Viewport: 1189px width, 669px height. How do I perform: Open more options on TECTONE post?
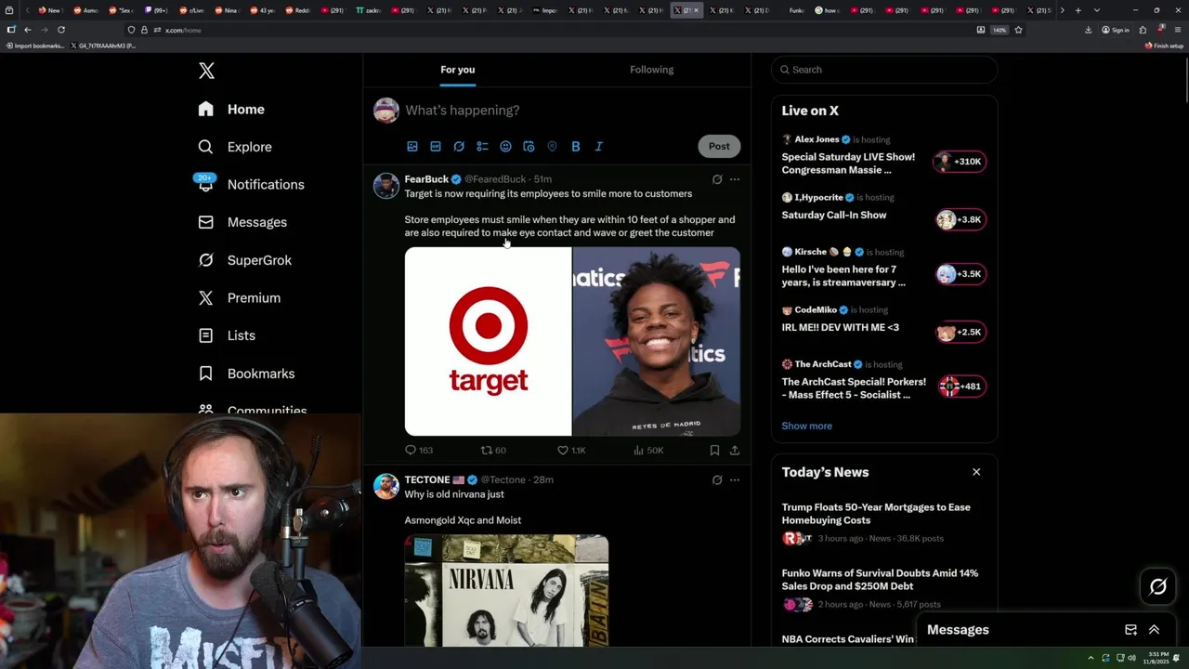(735, 480)
